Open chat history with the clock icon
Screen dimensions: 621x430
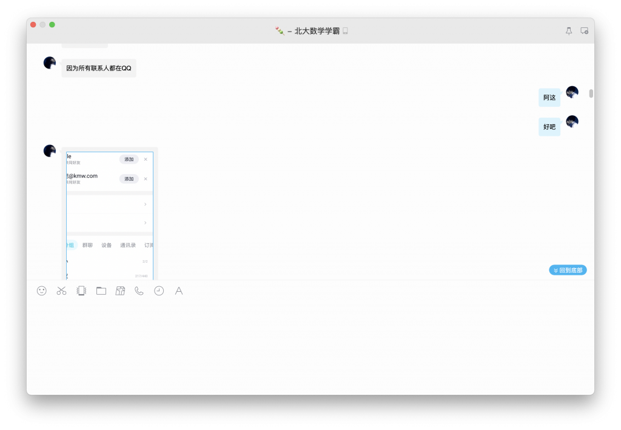pos(159,291)
